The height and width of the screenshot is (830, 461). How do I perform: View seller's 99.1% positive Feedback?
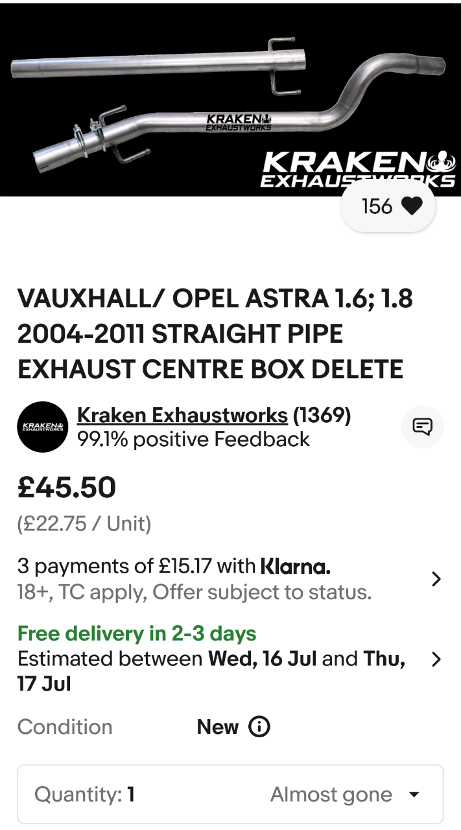click(x=193, y=440)
